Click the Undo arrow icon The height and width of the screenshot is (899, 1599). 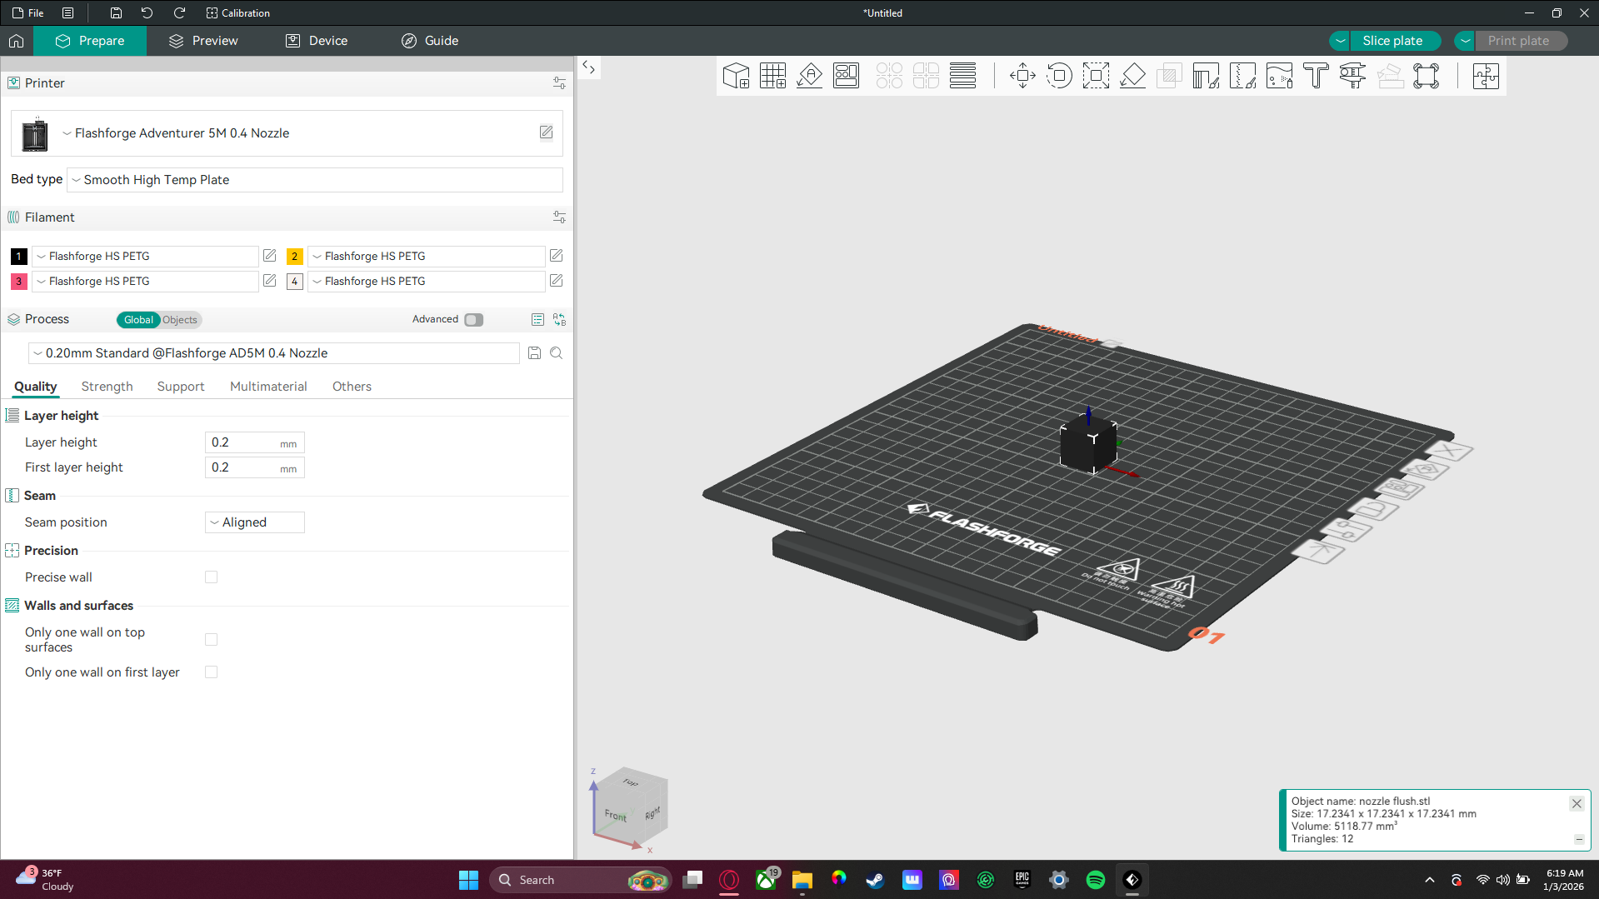pyautogui.click(x=147, y=12)
